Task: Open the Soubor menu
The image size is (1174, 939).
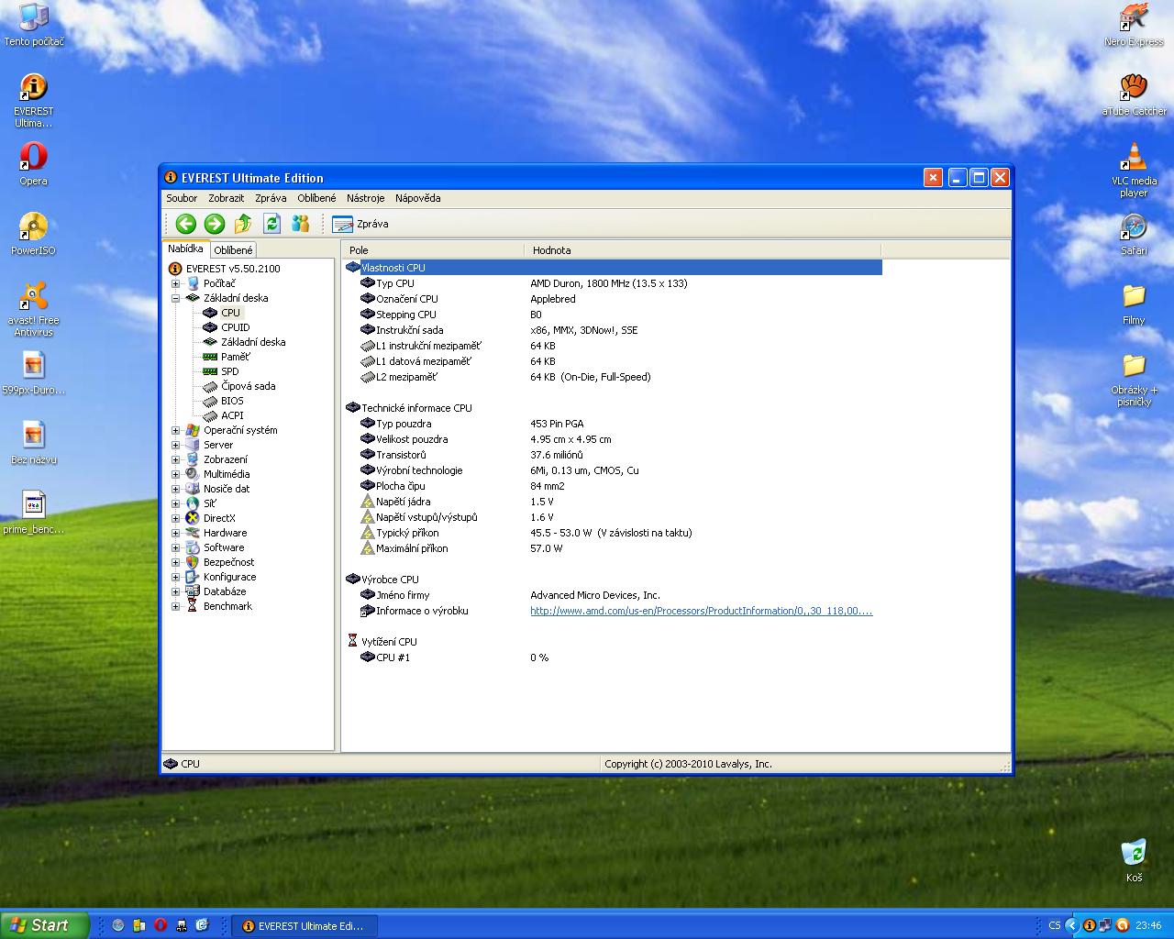Action: (x=182, y=198)
